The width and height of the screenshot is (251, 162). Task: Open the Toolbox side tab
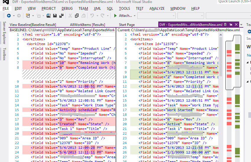pyautogui.click(x=4, y=54)
